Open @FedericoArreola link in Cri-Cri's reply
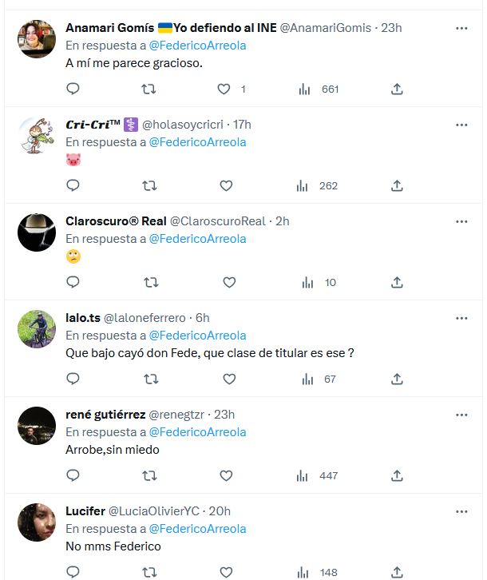The height and width of the screenshot is (580, 487). [197, 142]
